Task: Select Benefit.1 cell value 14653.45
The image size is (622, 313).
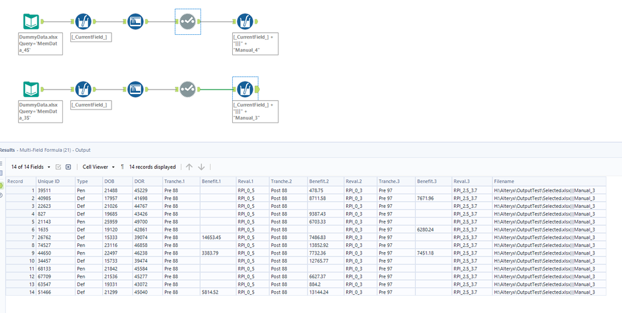Action: click(218, 237)
